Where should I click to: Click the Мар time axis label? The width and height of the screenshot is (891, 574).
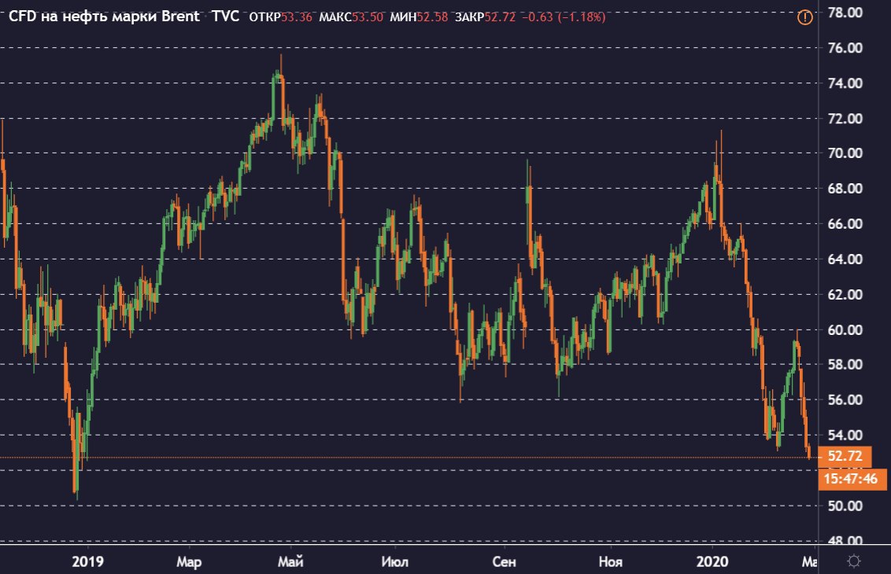189,561
